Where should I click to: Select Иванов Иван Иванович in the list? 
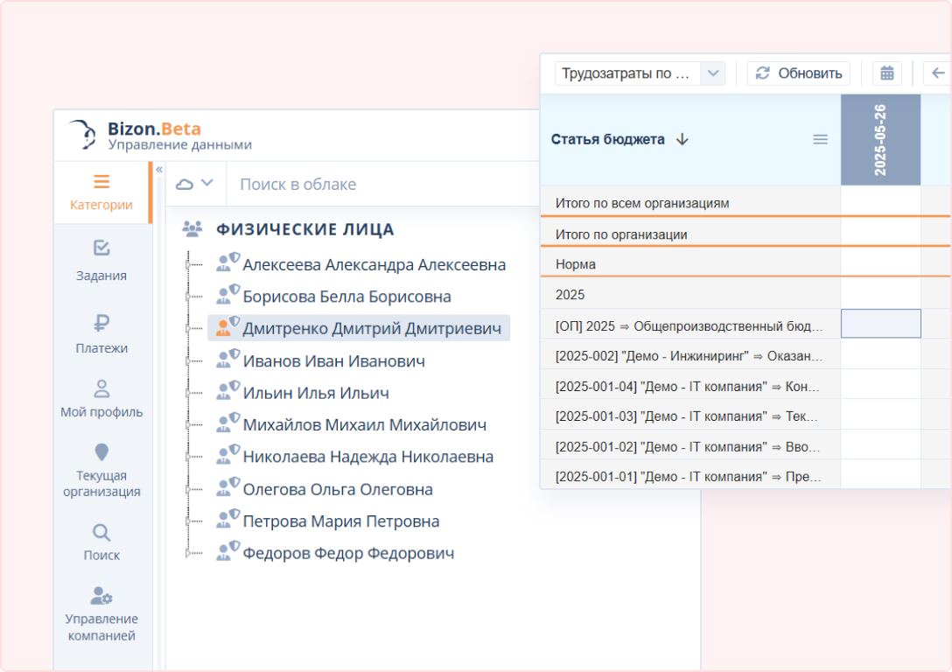pos(333,360)
